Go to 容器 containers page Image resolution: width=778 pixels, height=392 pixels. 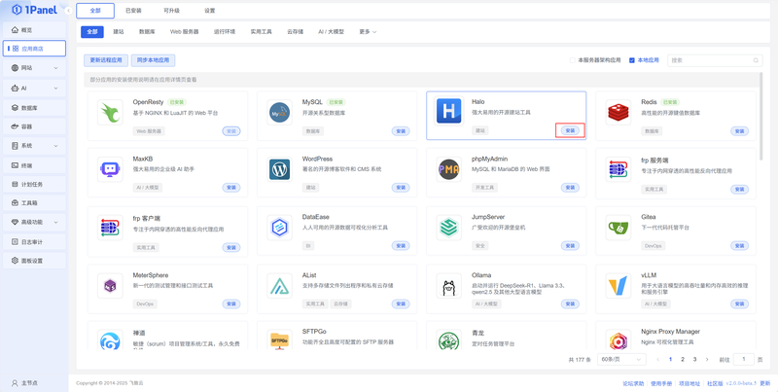(34, 126)
